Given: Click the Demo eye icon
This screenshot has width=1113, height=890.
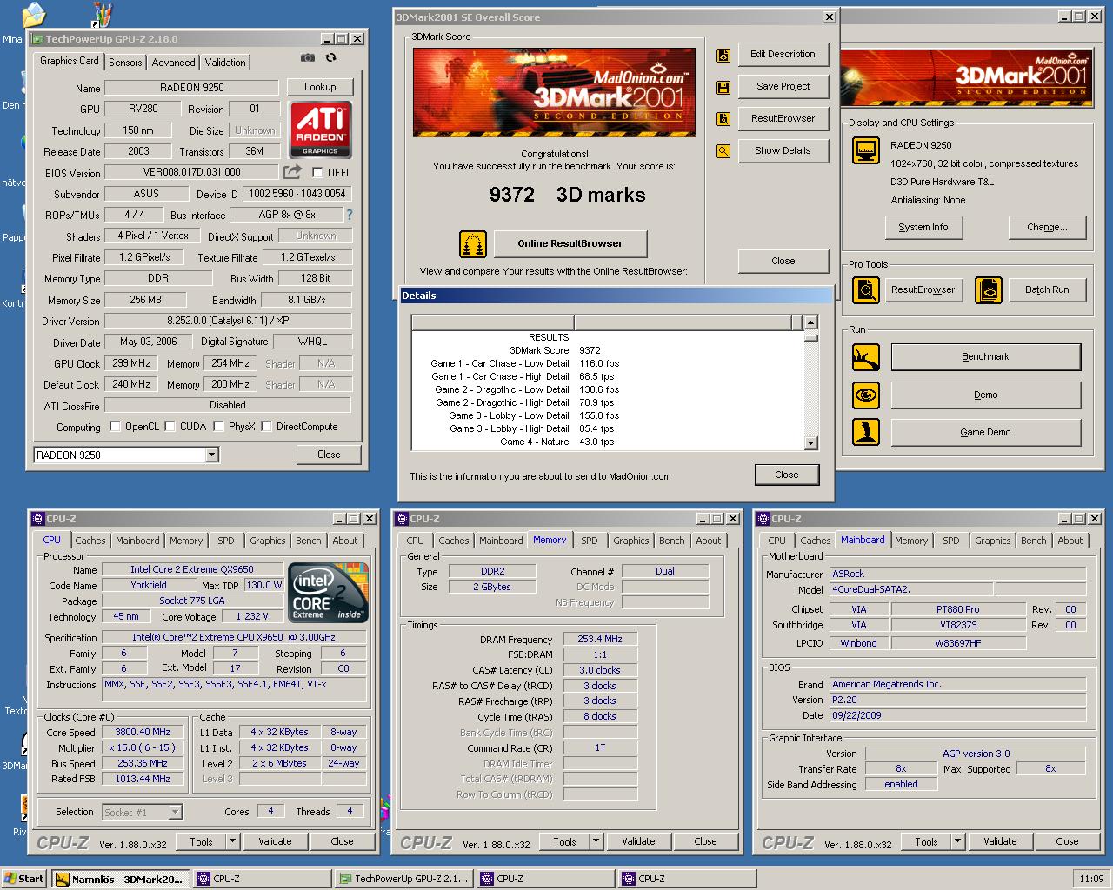Looking at the screenshot, I should pos(866,395).
